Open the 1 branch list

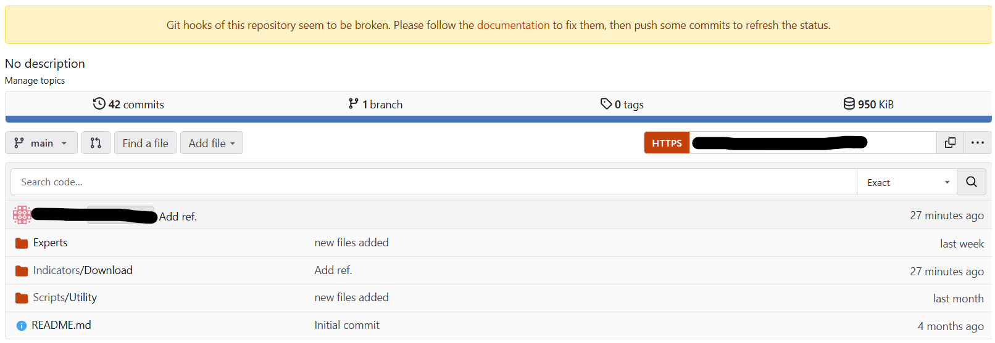375,104
